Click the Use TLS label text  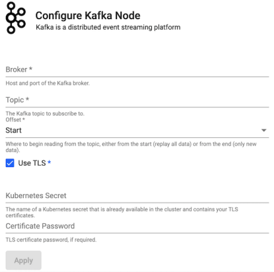(x=32, y=163)
